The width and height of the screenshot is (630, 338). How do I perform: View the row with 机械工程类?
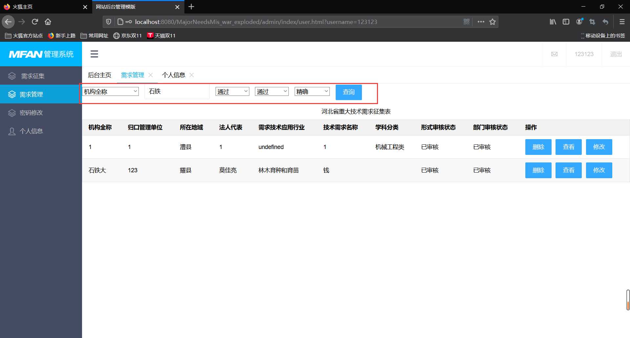pyautogui.click(x=568, y=147)
